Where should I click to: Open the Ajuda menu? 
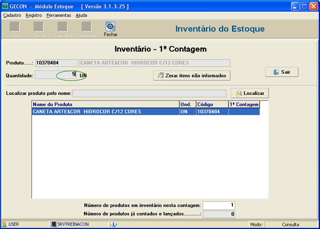click(x=81, y=15)
